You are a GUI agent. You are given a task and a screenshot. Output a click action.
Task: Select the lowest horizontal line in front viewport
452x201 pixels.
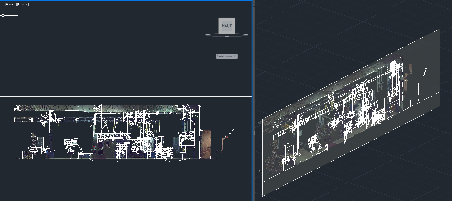coord(128,173)
